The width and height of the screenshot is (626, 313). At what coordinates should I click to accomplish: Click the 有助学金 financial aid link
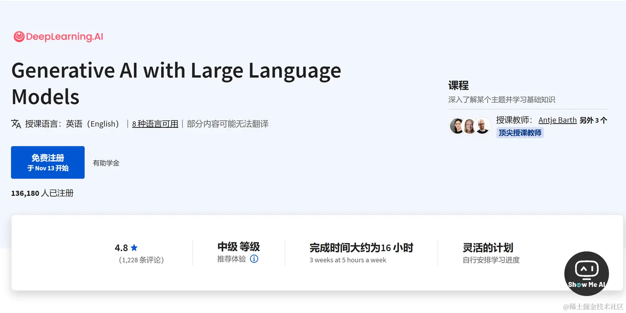pyautogui.click(x=106, y=163)
